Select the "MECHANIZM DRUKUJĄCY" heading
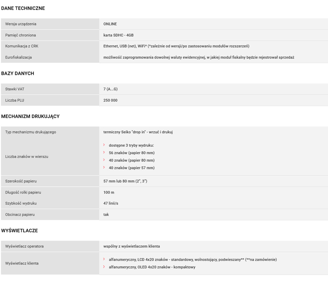This screenshot has height=281, width=328. tap(30, 116)
